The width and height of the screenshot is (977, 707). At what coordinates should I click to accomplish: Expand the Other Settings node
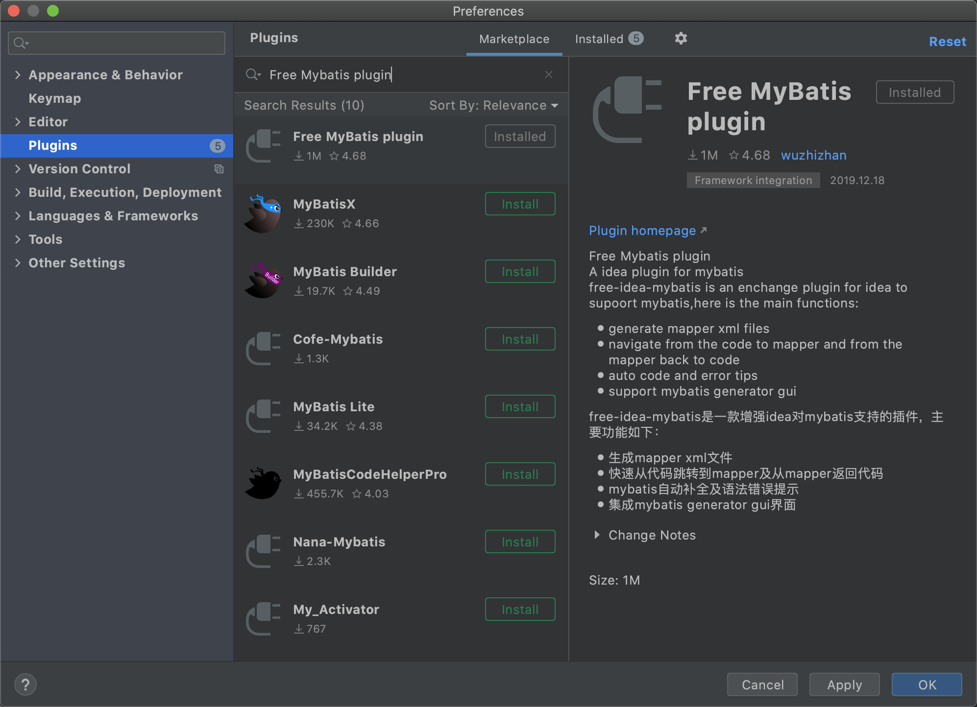pos(18,263)
